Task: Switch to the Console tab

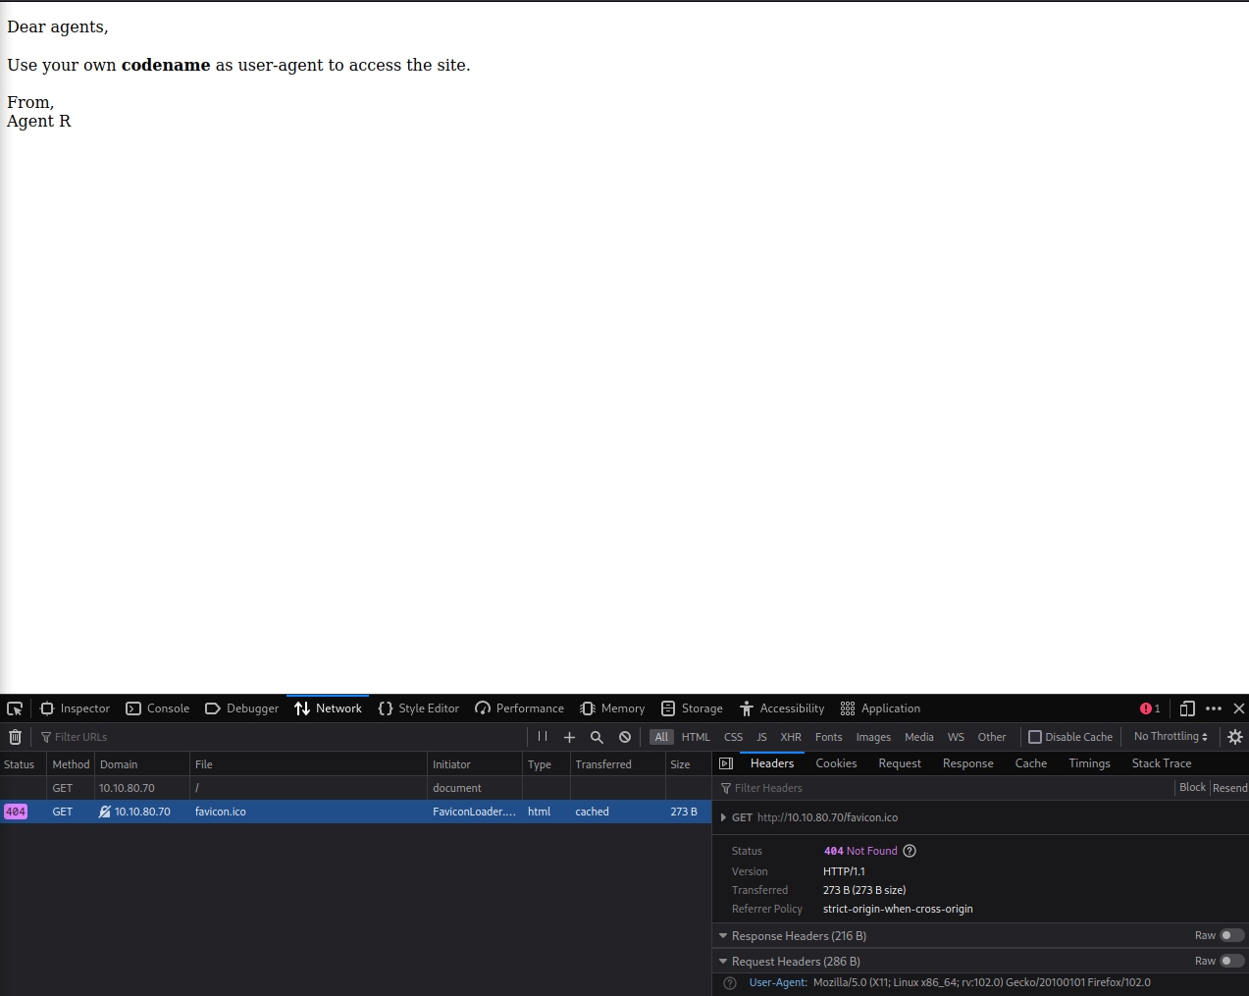Action: (158, 708)
